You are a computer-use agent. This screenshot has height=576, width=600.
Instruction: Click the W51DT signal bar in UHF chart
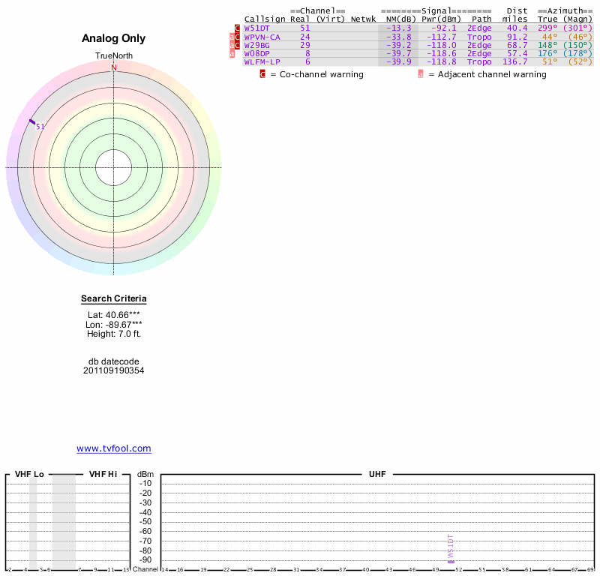[451, 561]
